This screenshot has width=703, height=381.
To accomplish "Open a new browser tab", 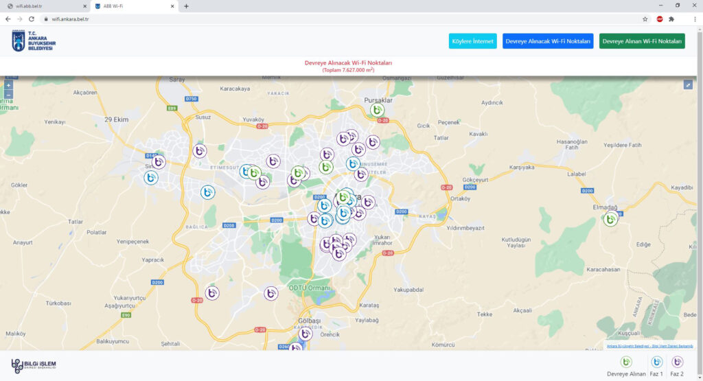I will (x=186, y=6).
